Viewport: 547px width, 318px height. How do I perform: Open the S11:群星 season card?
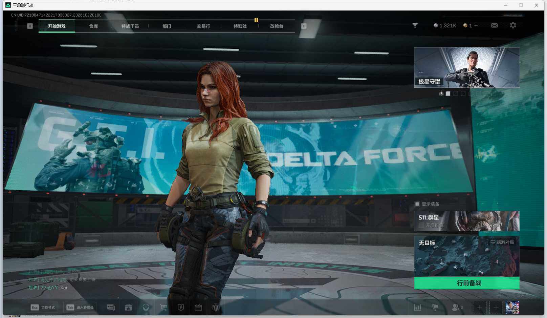pyautogui.click(x=467, y=221)
